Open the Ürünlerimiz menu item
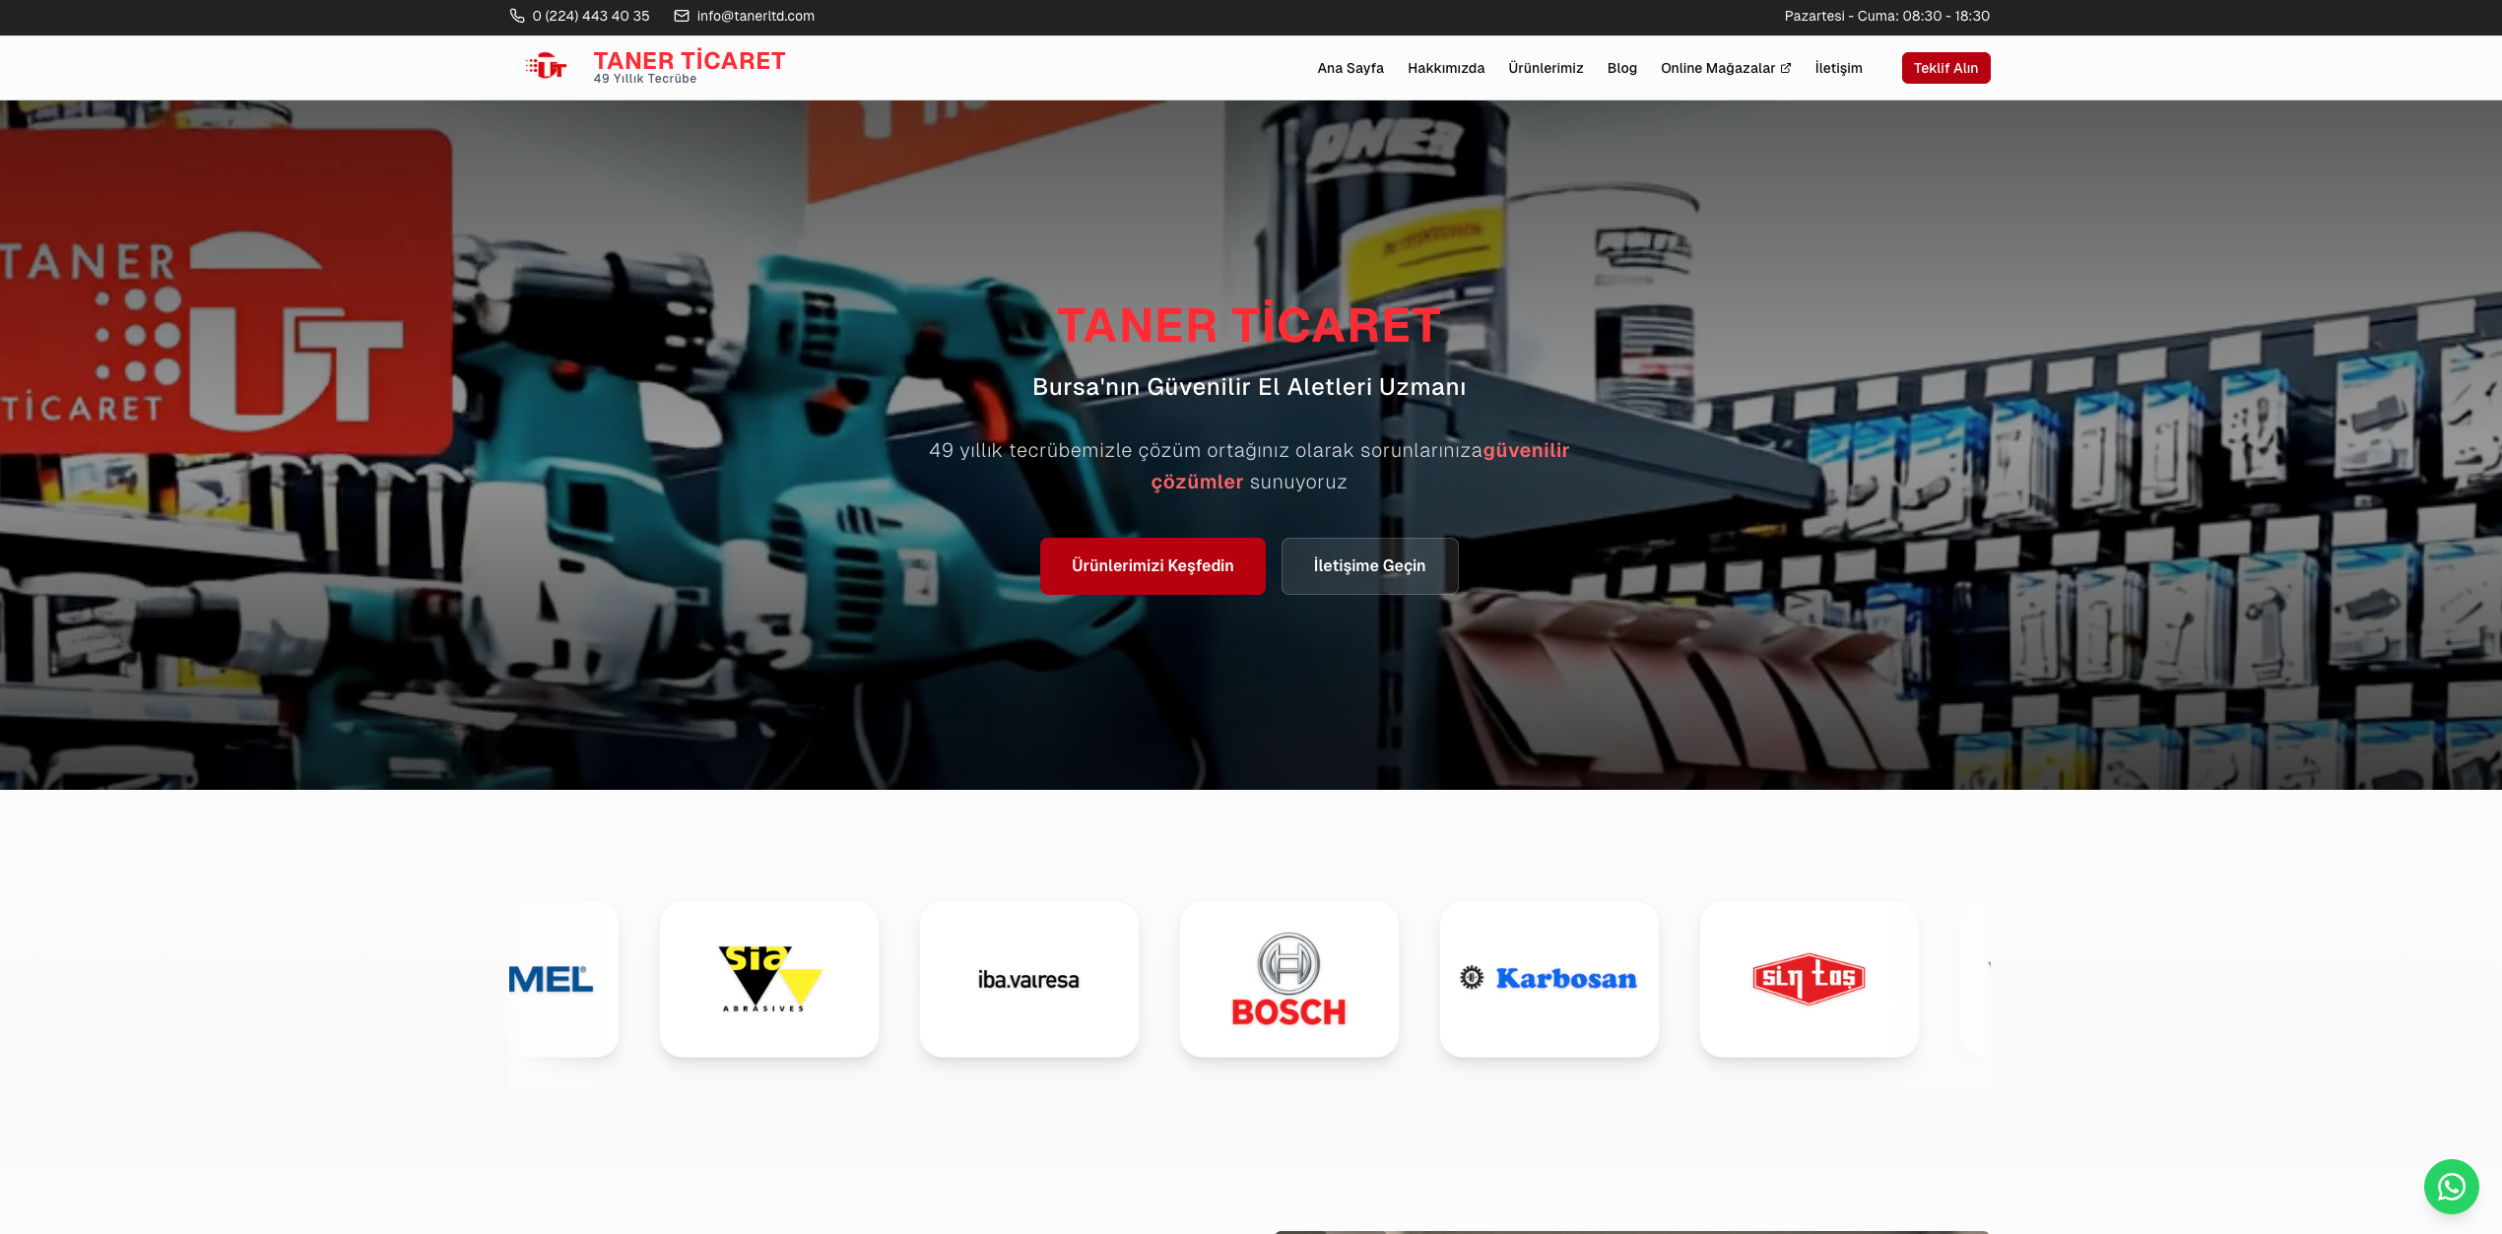2502x1234 pixels. point(1546,68)
